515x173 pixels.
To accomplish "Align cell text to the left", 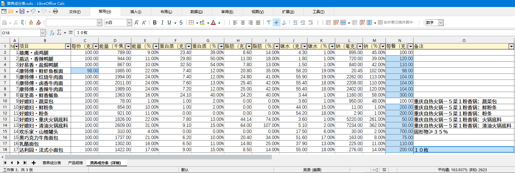I will [235, 22].
